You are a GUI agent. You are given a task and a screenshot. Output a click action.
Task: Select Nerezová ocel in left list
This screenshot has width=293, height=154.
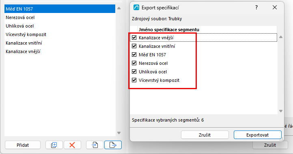[x=60, y=17]
